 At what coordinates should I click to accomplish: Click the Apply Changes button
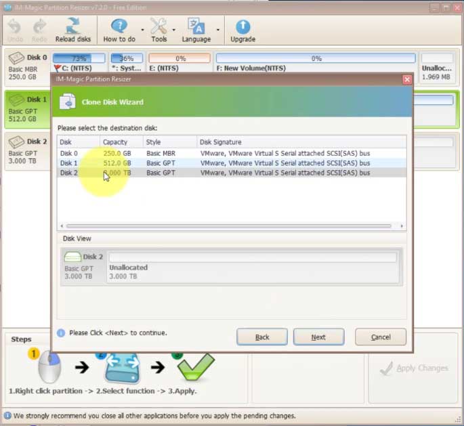click(x=414, y=368)
